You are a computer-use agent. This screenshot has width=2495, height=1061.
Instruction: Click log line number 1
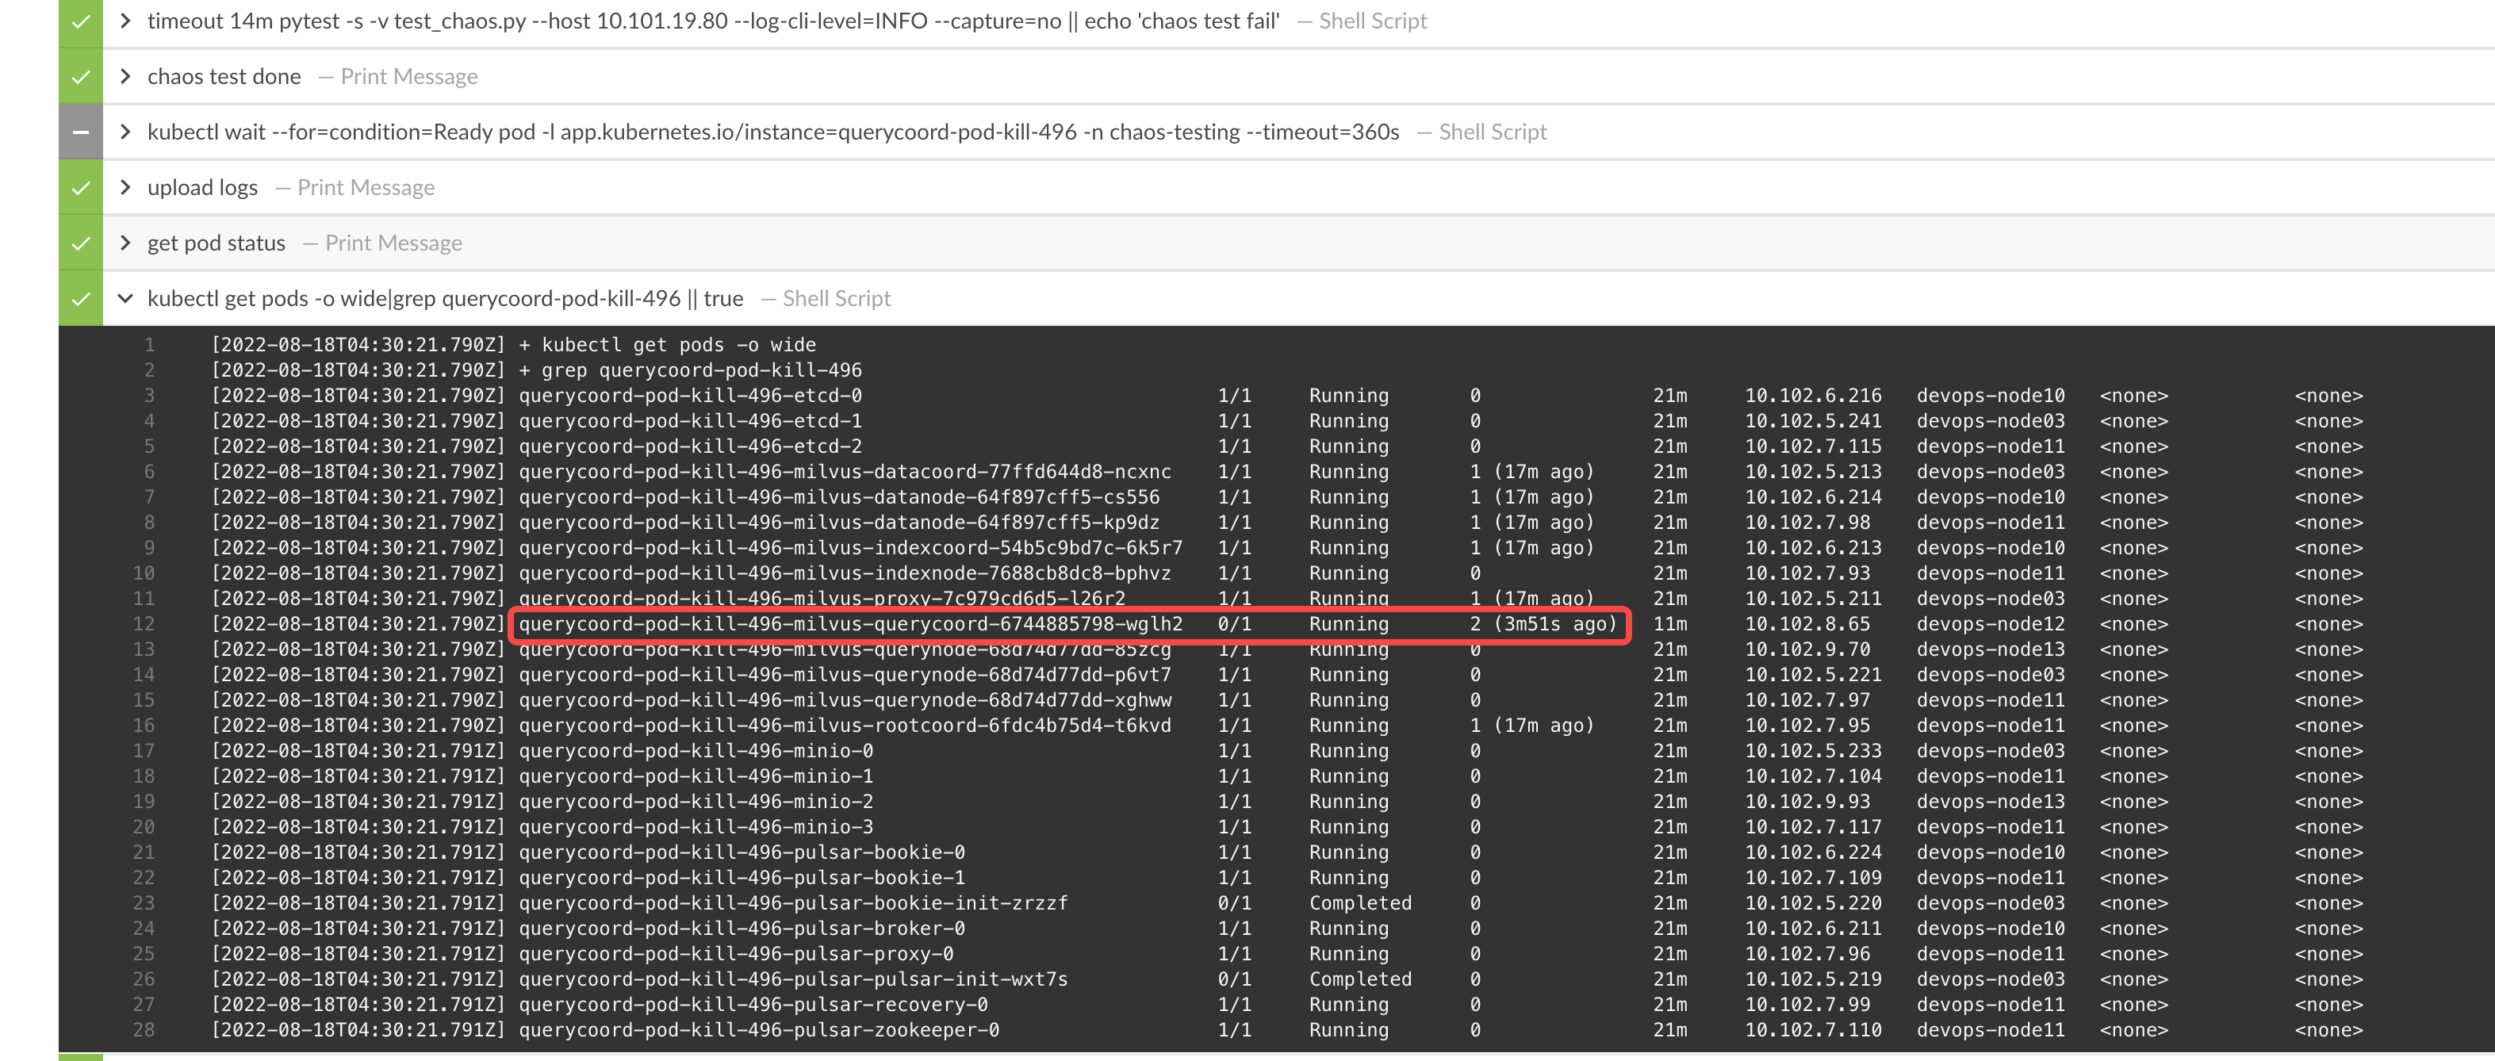149,345
